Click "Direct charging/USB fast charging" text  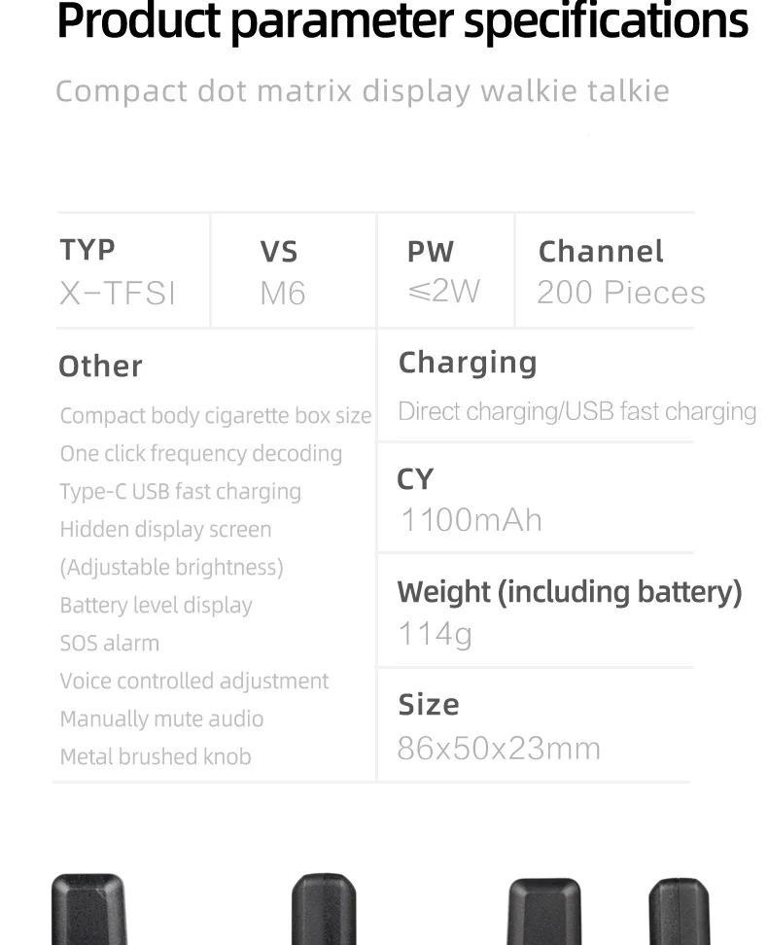tap(577, 412)
